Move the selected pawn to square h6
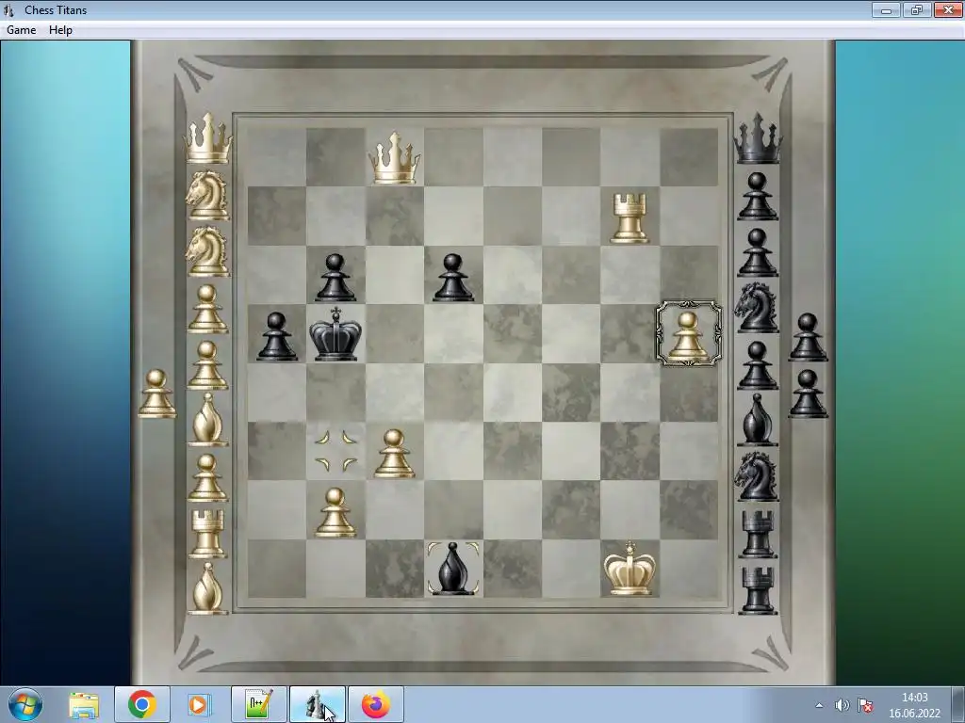This screenshot has height=723, width=965. click(689, 275)
